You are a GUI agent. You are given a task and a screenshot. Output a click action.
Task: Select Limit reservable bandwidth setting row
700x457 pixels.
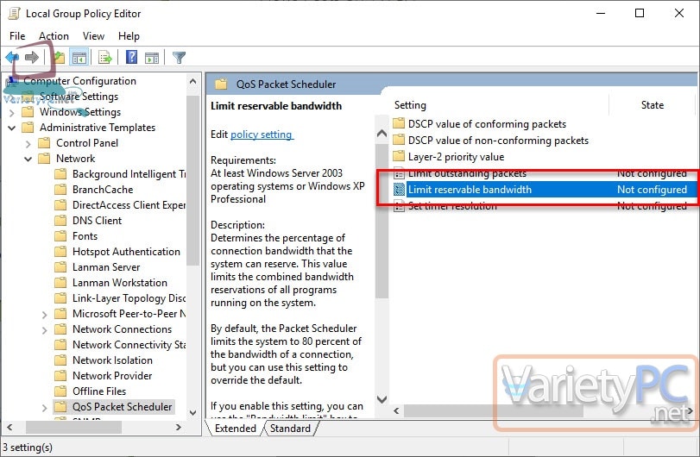pyautogui.click(x=545, y=190)
